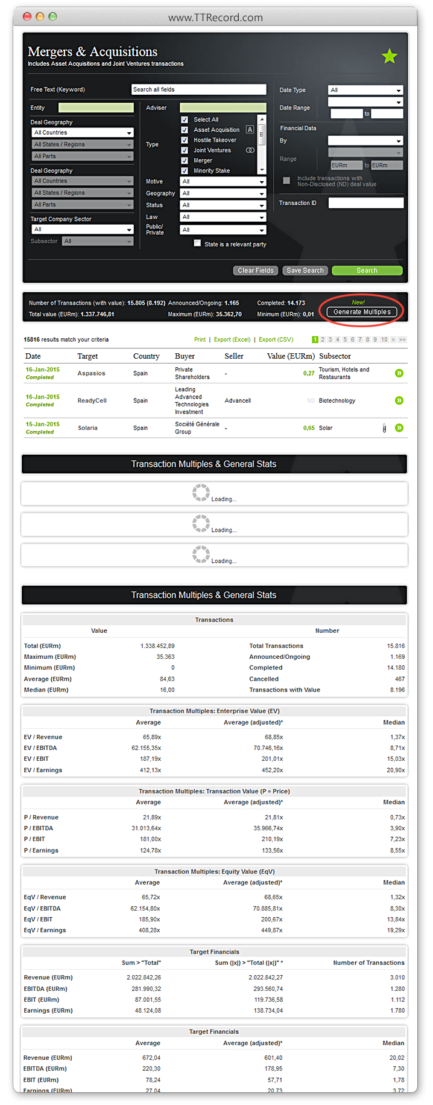Open the Date Range preset dropdown
This screenshot has height=1105, width=433.
click(x=365, y=102)
